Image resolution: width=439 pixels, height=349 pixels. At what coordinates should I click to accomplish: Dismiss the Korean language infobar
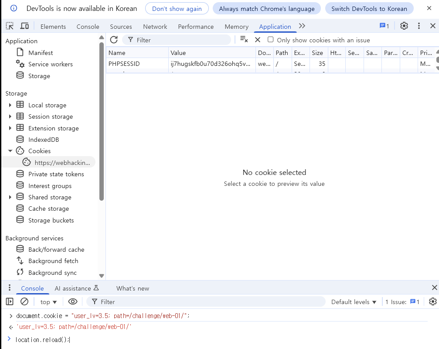(429, 8)
